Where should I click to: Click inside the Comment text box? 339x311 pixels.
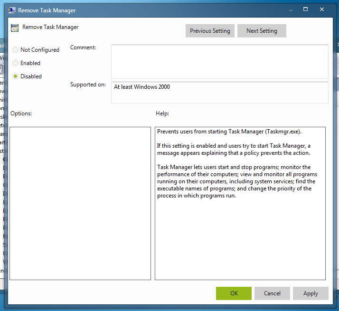tap(220, 62)
